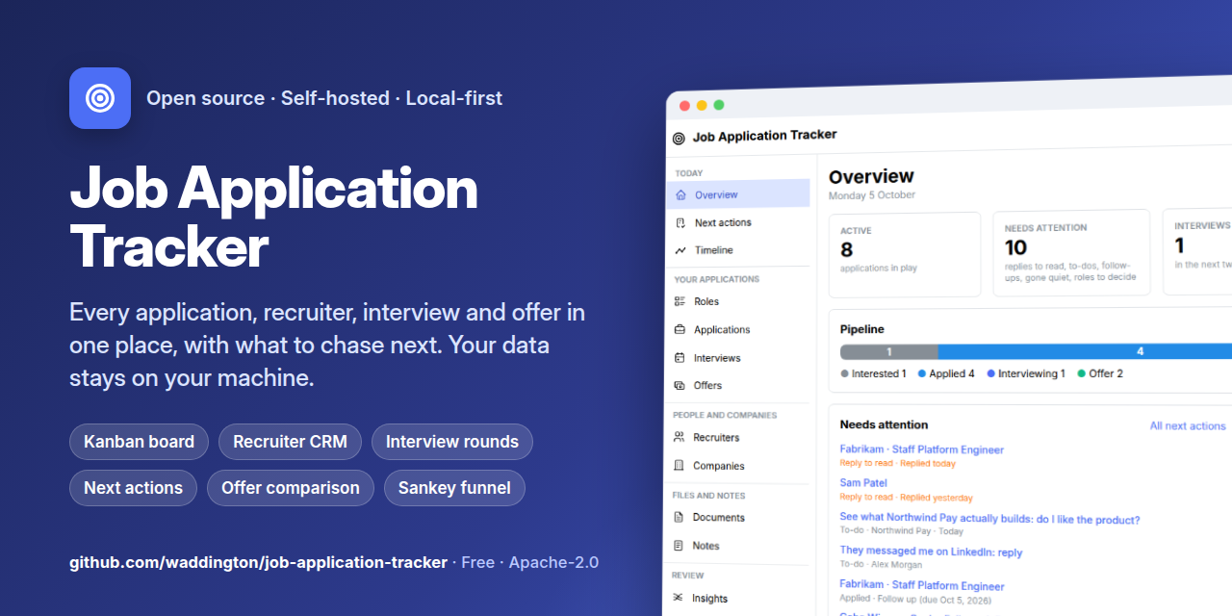Open the Sam Patel link
The width and height of the screenshot is (1232, 616).
(863, 483)
